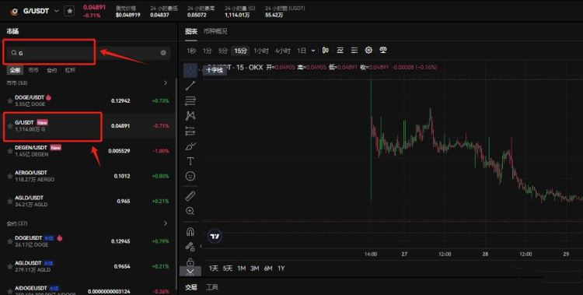Clear the market search field
This screenshot has width=583, height=295.
[x=163, y=53]
